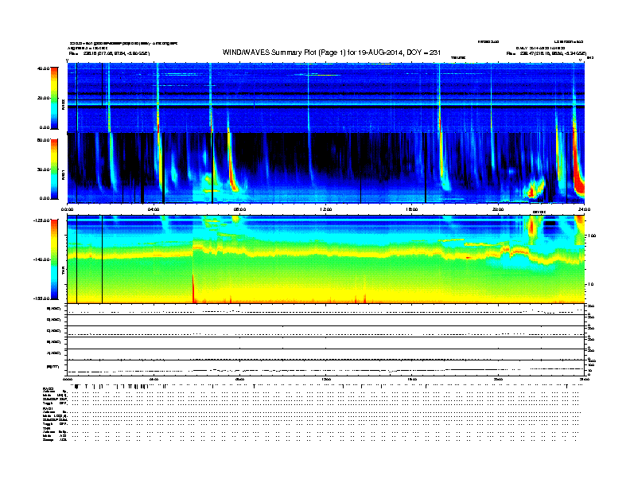The height and width of the screenshot is (487, 630).
Task: Click the top line-plot row label below TNR panel
Action: [53, 309]
